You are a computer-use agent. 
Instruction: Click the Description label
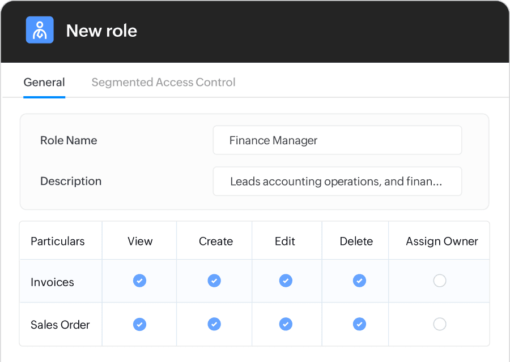[x=71, y=181]
